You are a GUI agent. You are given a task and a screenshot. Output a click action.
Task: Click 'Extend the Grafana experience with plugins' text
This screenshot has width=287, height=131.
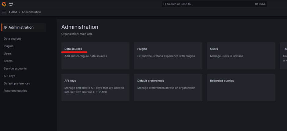click(166, 56)
